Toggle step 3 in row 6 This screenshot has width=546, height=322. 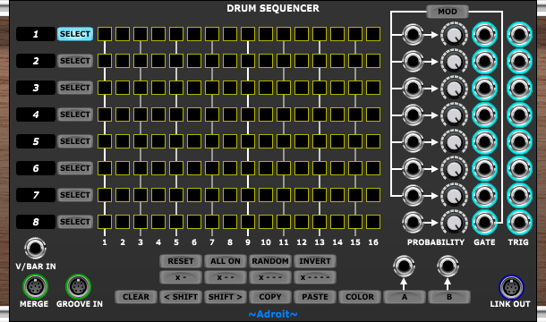141,168
